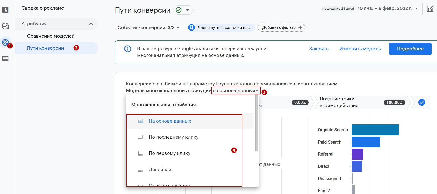
Task: Click the Ещё 7 label
Action: [x=324, y=191]
